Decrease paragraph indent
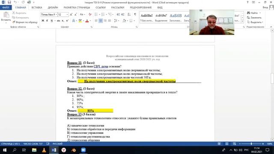This screenshot has height=154, width=274. [118, 15]
